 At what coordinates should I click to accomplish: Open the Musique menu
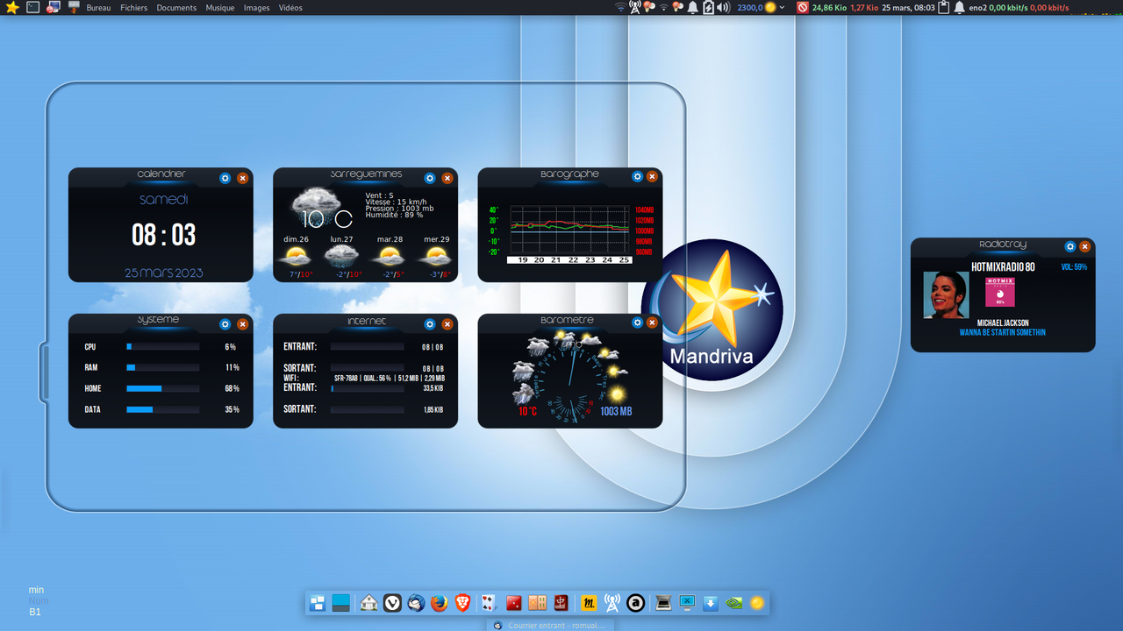(x=220, y=8)
